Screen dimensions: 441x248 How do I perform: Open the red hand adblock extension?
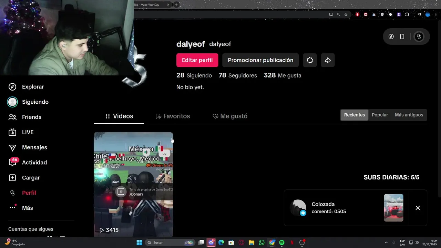pos(357,14)
